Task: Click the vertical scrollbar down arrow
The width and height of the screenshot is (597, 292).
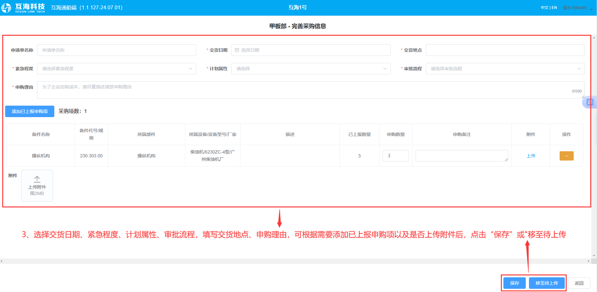Action: tap(594, 256)
